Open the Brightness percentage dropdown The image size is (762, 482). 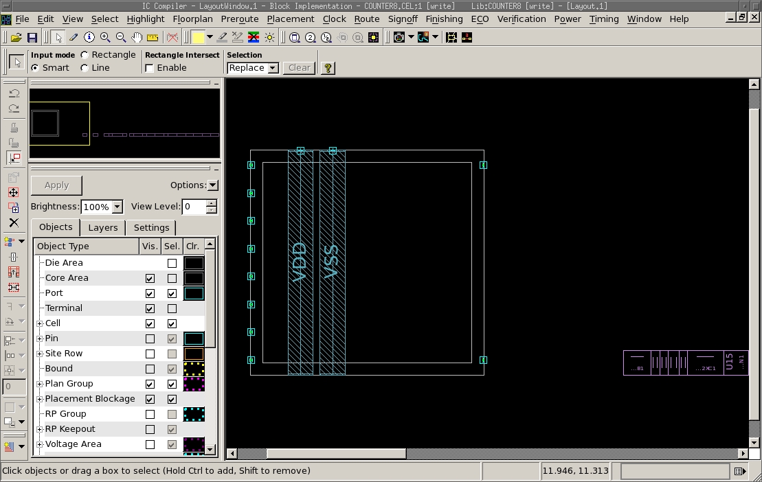click(x=117, y=207)
